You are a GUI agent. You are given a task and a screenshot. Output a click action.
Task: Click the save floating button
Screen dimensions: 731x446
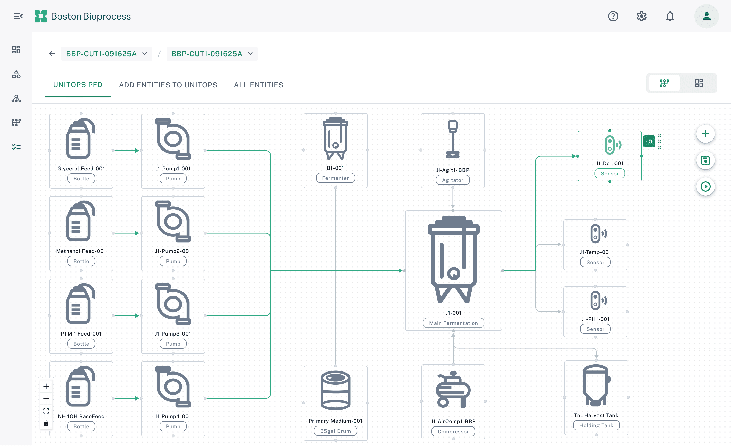click(x=705, y=160)
